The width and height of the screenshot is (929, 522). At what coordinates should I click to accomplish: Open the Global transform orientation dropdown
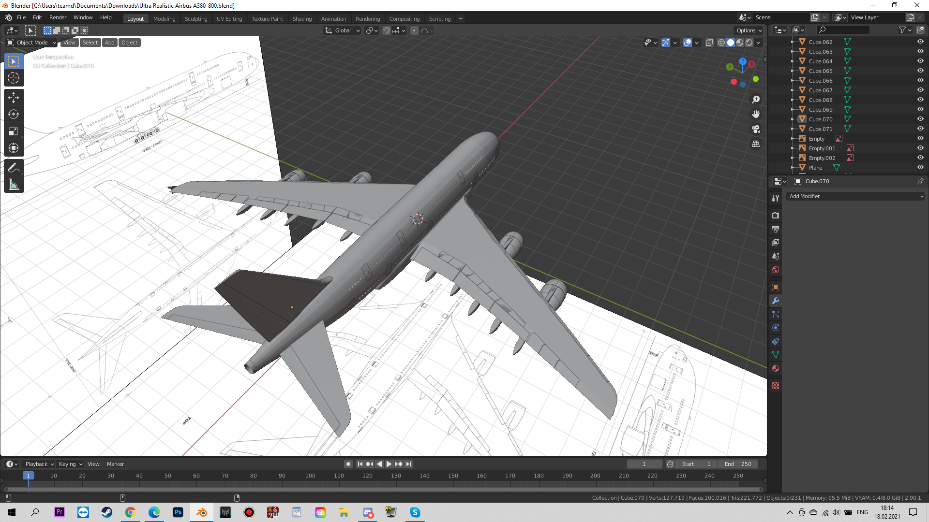click(342, 30)
